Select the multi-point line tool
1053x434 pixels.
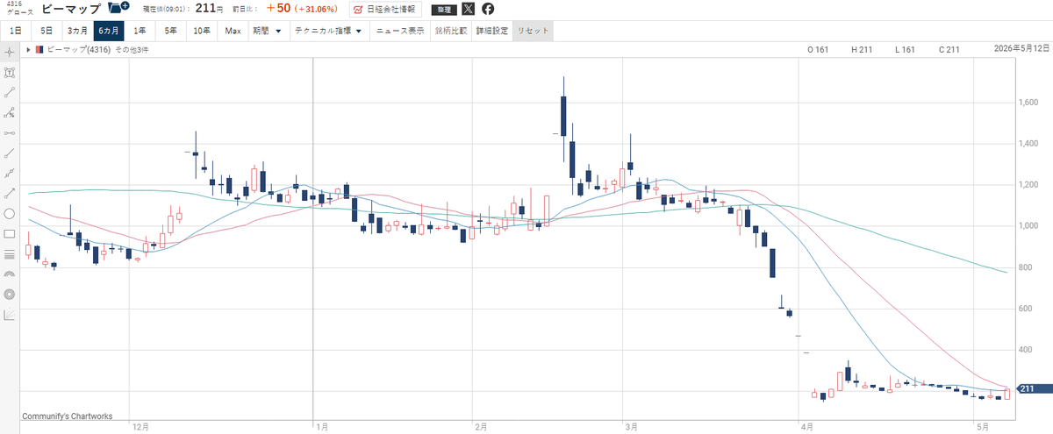[x=10, y=173]
